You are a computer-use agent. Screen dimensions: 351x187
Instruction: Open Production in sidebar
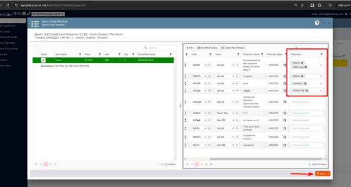[4, 55]
